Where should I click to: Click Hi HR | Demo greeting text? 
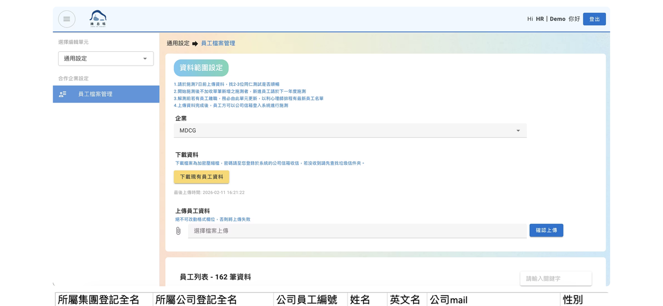pyautogui.click(x=554, y=19)
